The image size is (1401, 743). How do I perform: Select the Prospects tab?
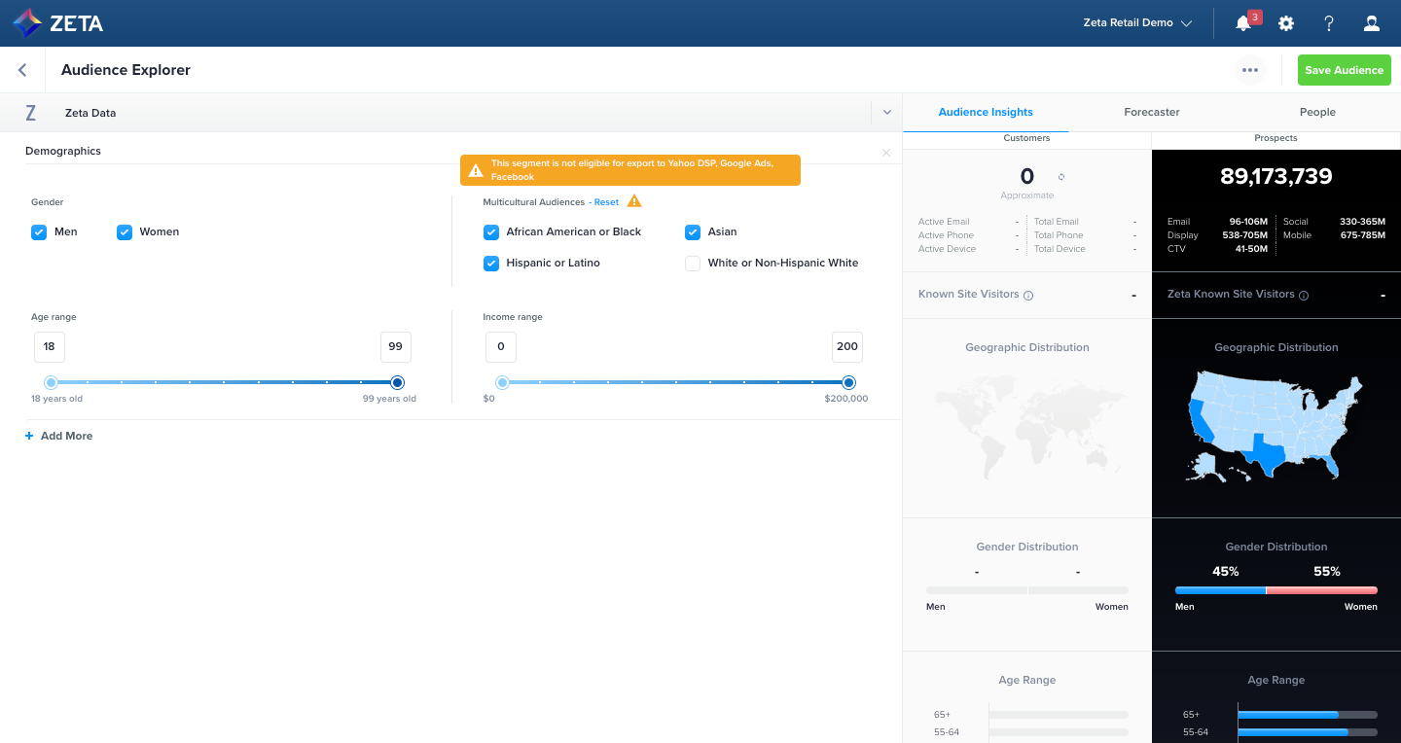click(x=1275, y=138)
